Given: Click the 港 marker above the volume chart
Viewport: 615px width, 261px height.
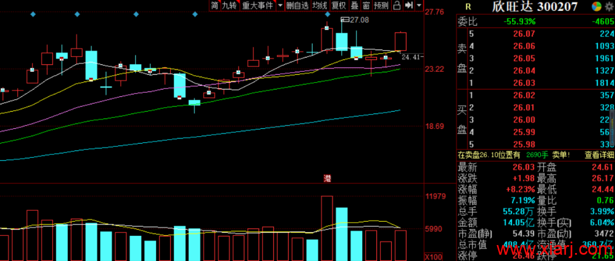Looking at the screenshot, I should 327,179.
